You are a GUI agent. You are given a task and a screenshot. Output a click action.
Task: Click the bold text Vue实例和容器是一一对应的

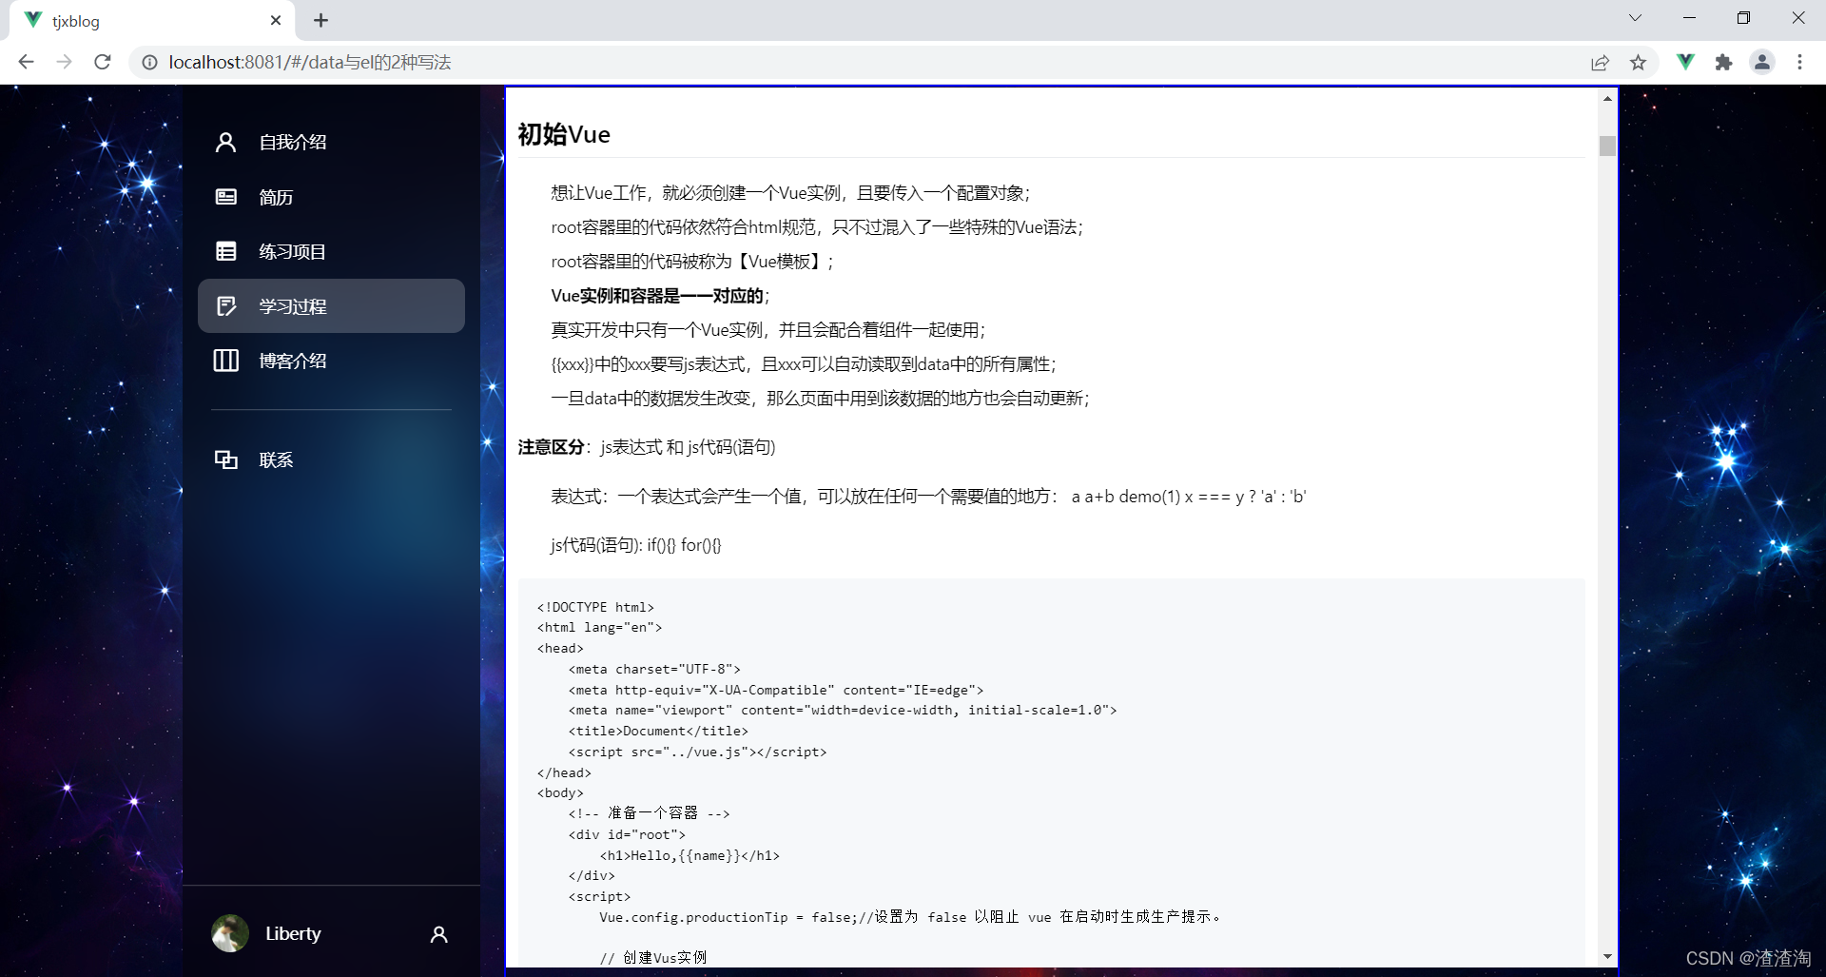coord(657,296)
